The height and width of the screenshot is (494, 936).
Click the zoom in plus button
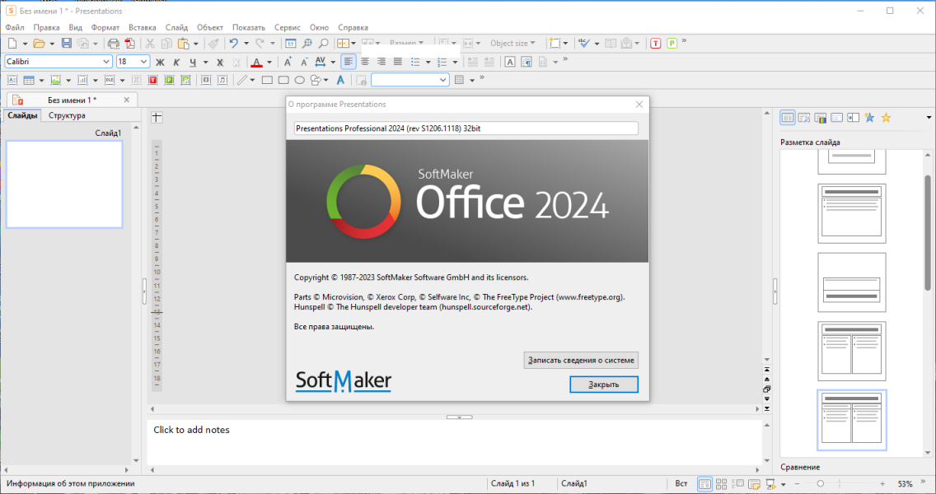[x=882, y=484]
